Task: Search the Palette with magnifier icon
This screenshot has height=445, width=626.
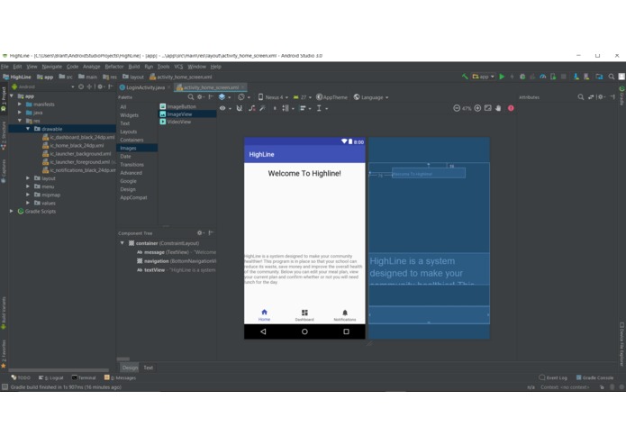Action: (x=190, y=97)
